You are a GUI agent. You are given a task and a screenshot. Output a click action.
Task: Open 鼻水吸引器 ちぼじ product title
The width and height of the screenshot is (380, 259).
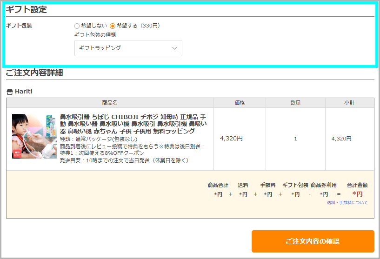(133, 124)
